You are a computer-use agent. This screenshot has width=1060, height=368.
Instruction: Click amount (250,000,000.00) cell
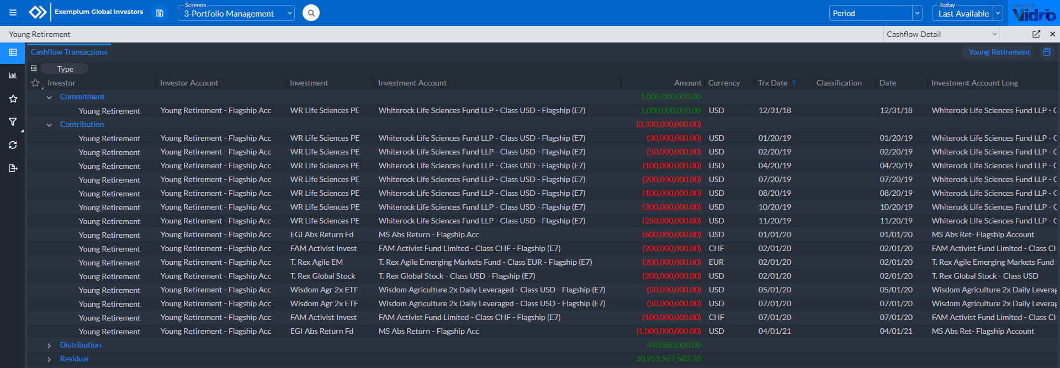tap(671, 221)
